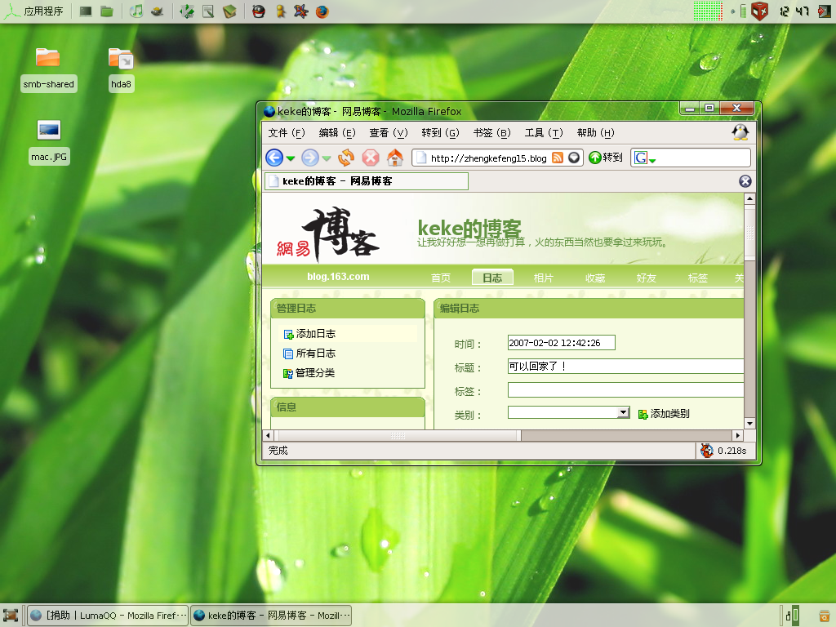Open the 收藏 blog nav tab
This screenshot has height=627, width=836.
[x=595, y=278]
